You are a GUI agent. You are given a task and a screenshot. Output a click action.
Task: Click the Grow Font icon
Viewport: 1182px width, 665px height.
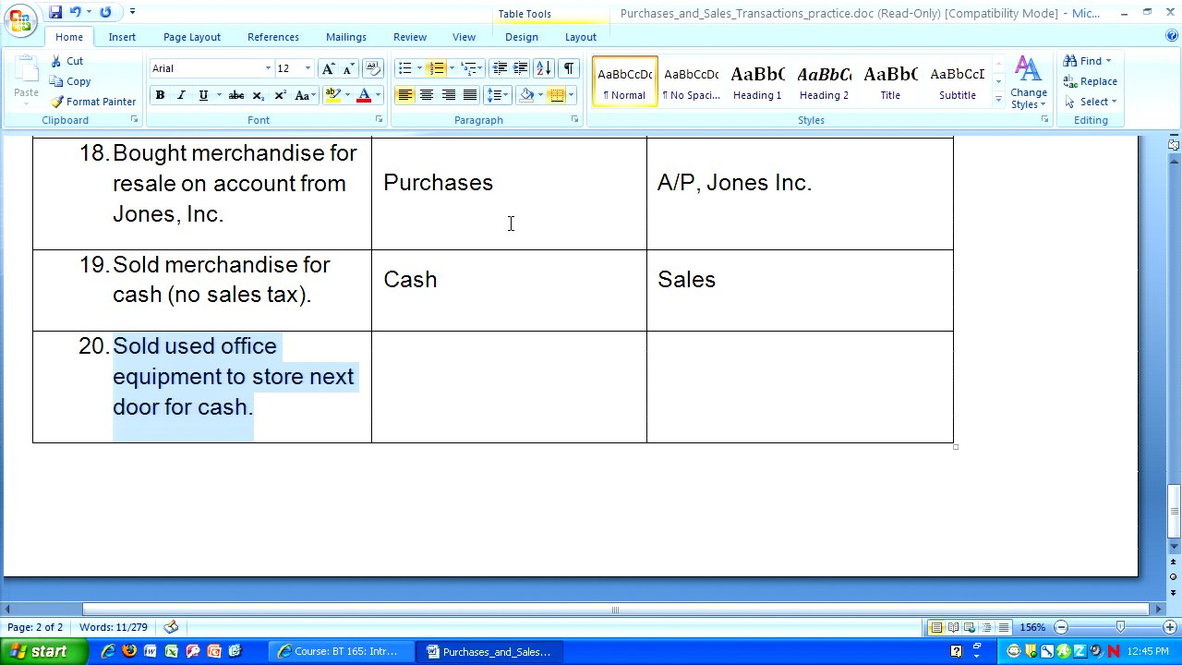[328, 68]
